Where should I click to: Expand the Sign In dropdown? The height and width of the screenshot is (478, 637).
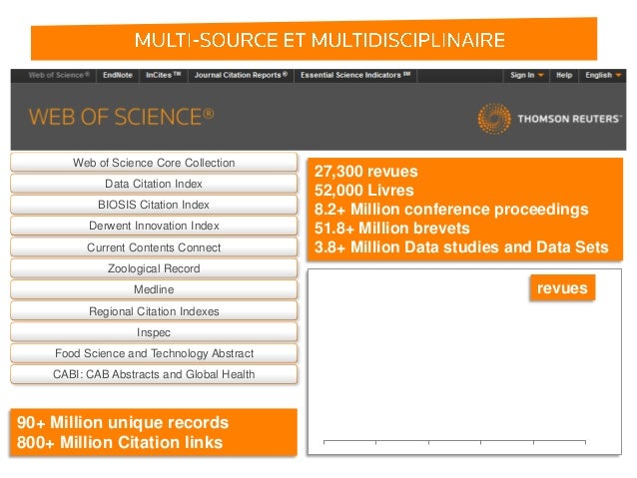point(526,75)
